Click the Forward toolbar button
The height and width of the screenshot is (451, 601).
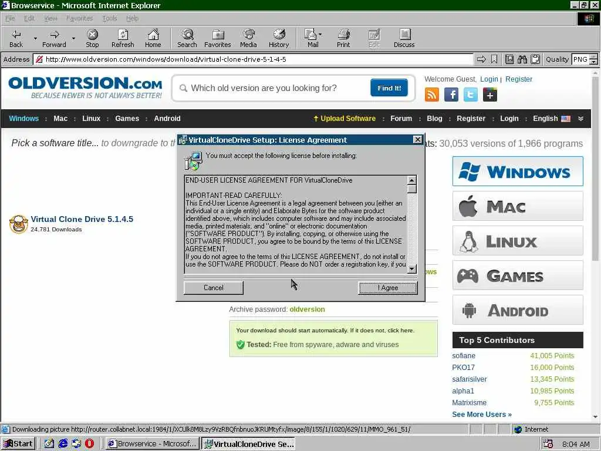[x=54, y=38]
